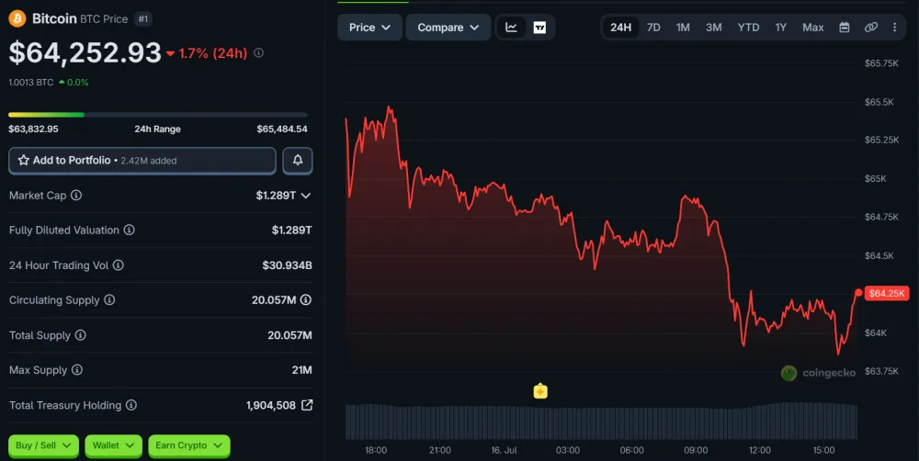Screen dimensions: 919x461
Task: Click the red $64.25K current price label
Action: click(x=887, y=294)
